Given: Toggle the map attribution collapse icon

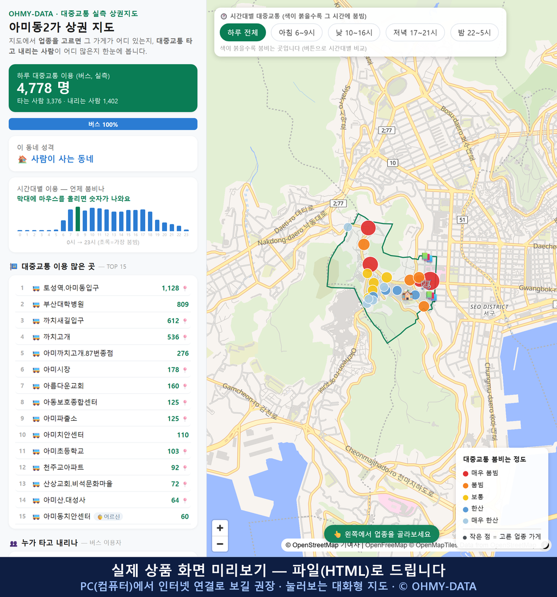Looking at the screenshot, I should (545, 545).
